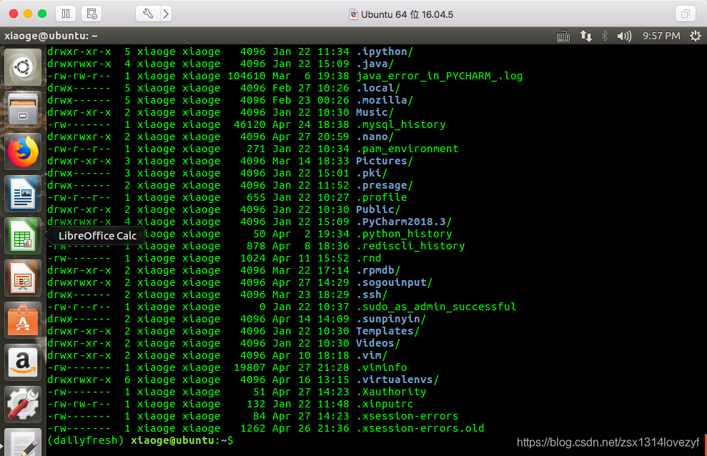Image resolution: width=707 pixels, height=456 pixels.
Task: Click the .xsession-errors.old filename
Action: 420,429
